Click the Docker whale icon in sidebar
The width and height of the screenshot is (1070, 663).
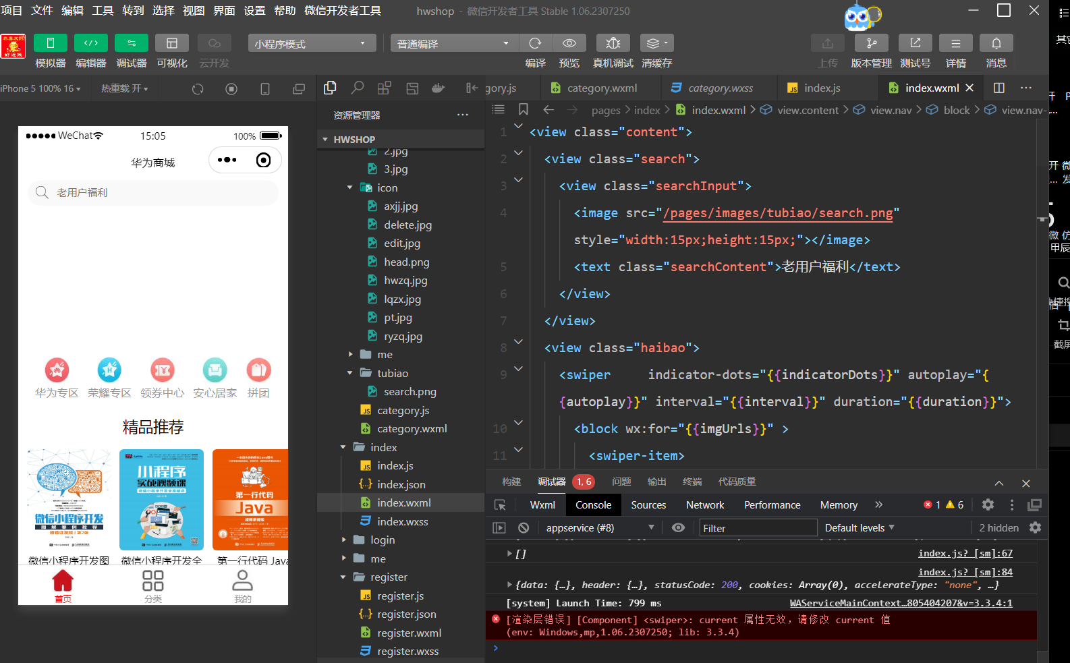coord(439,88)
